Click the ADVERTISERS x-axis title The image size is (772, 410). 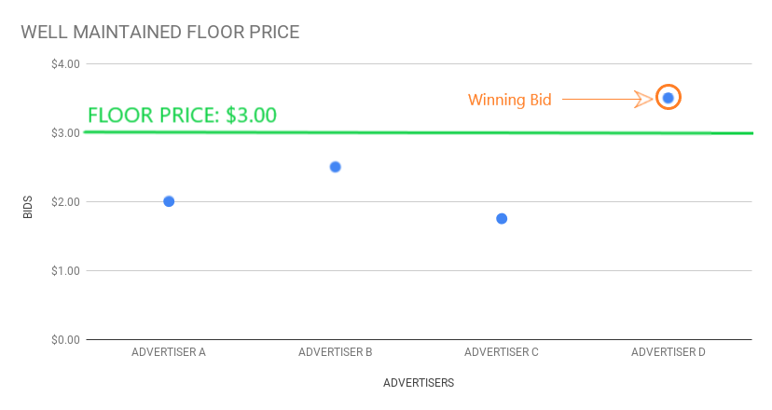click(x=419, y=383)
